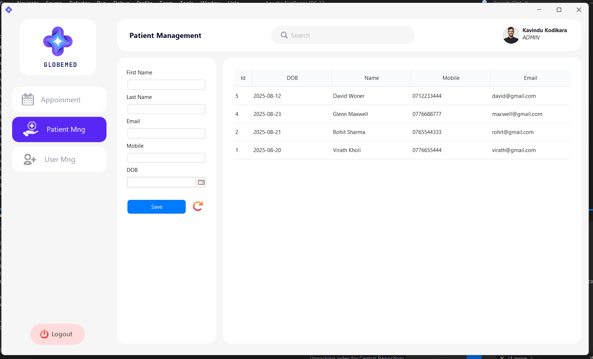Click mobile number 0776655444
This screenshot has height=359, width=593.
(x=427, y=150)
